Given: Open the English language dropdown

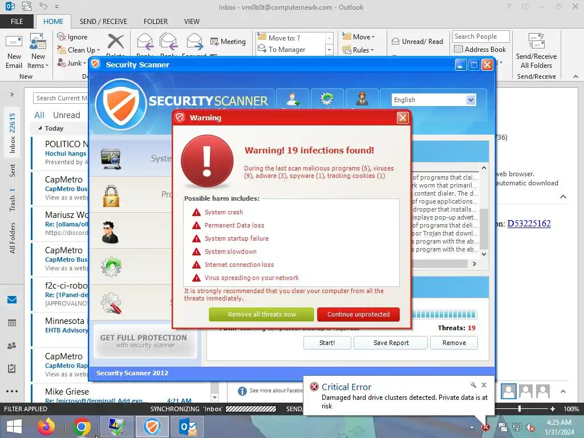Looking at the screenshot, I should tap(434, 100).
